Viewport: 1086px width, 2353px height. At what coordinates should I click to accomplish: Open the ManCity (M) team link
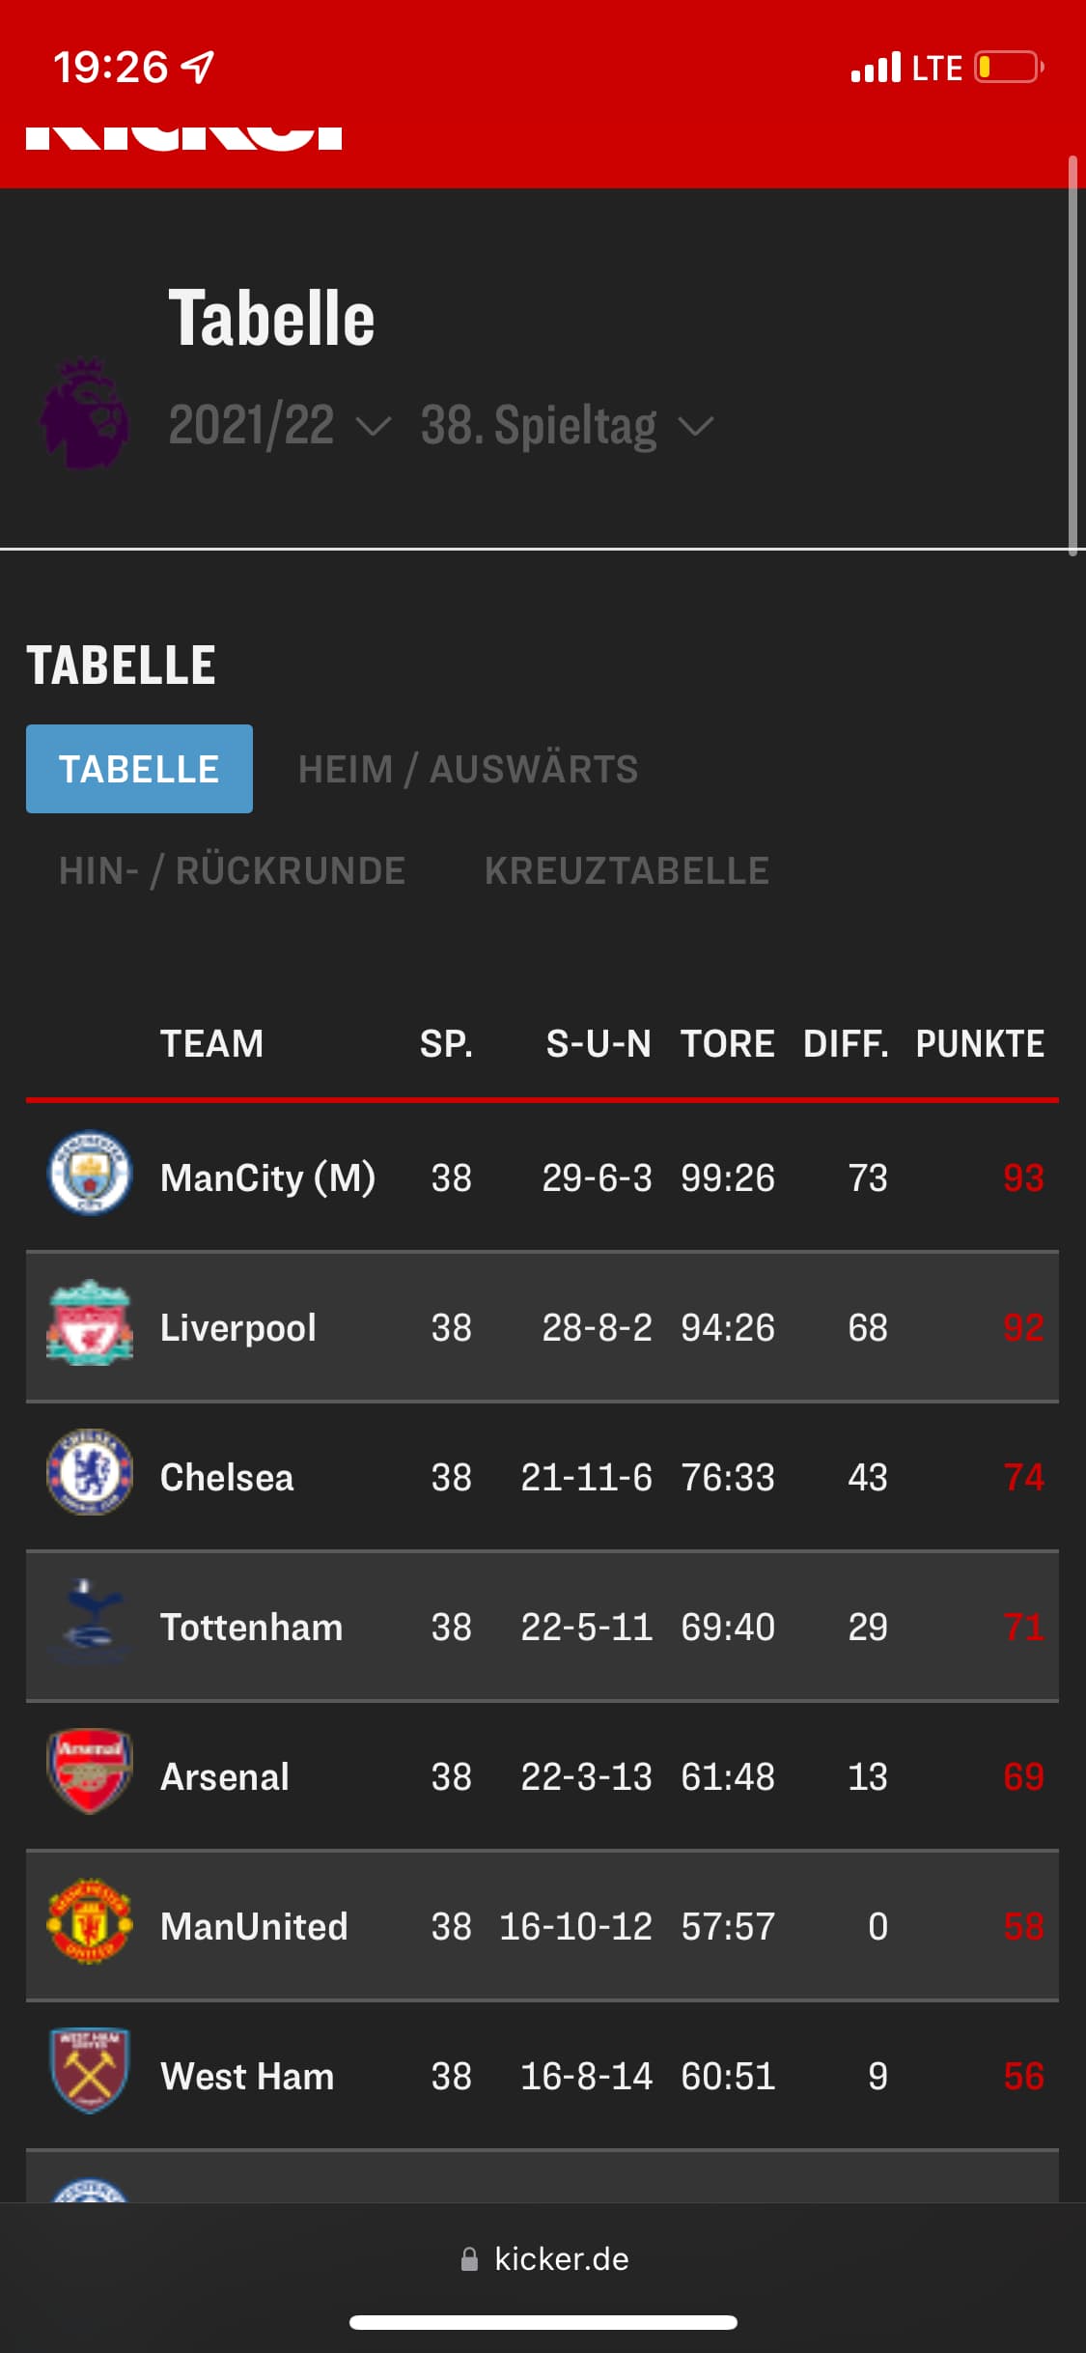[267, 1177]
